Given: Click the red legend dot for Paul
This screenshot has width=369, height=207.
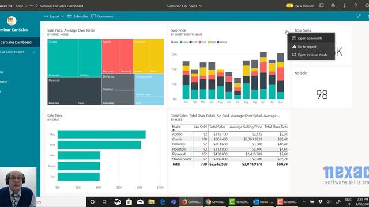Looking at the screenshot, I should (x=200, y=42).
